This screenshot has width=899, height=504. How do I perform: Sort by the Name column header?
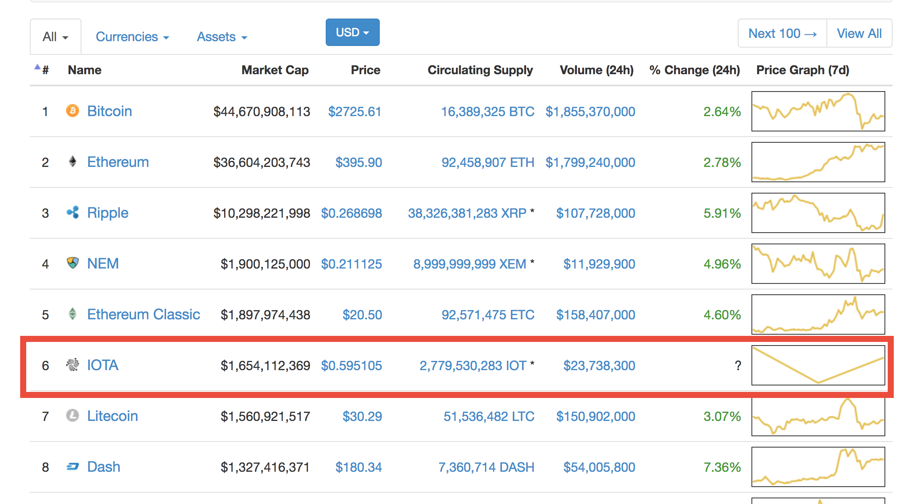(85, 70)
